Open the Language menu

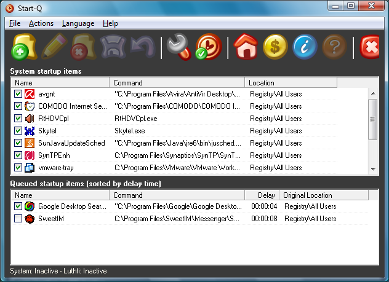click(x=78, y=23)
